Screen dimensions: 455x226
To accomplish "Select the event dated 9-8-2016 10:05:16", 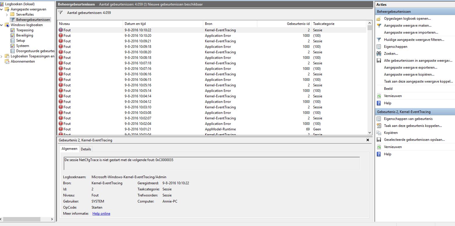I will 212,85.
